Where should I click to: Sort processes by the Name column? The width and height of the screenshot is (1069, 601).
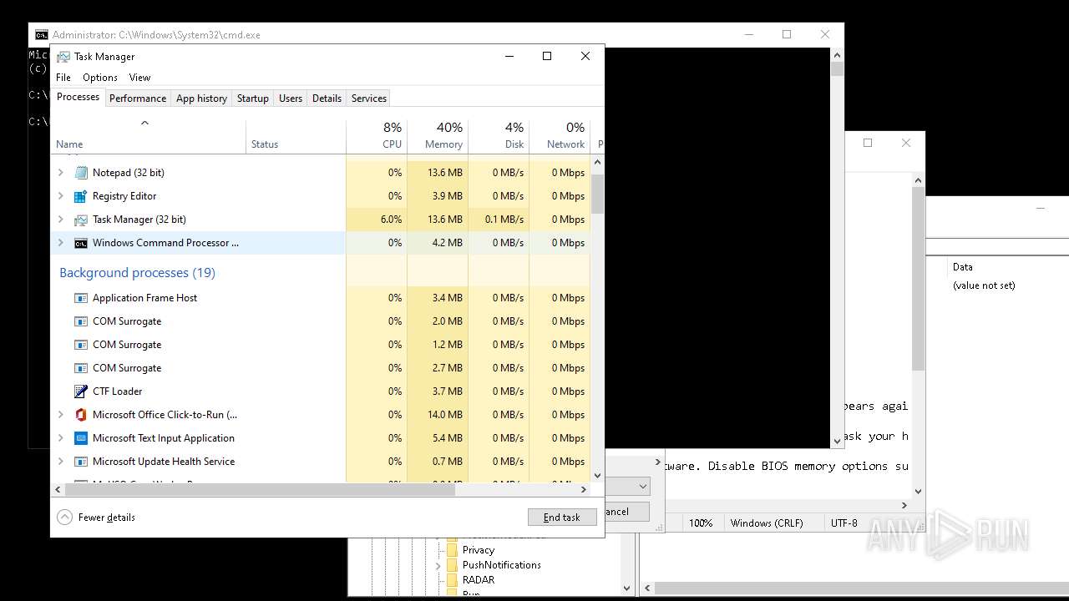tap(148, 137)
